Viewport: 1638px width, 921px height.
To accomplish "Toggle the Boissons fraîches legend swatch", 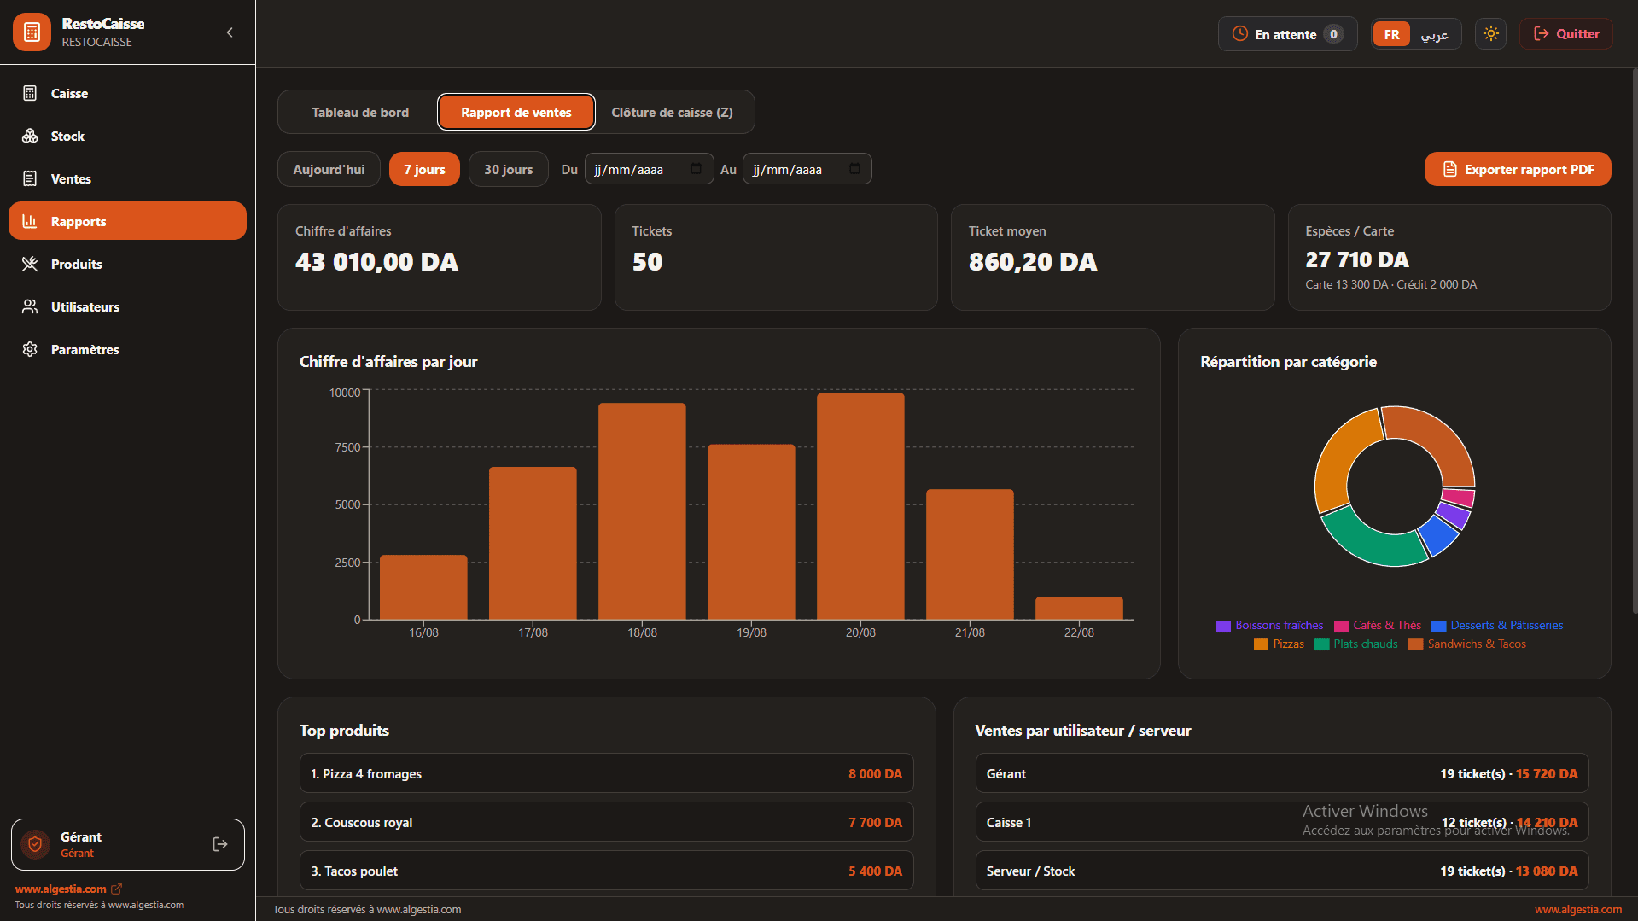I will click(1223, 626).
